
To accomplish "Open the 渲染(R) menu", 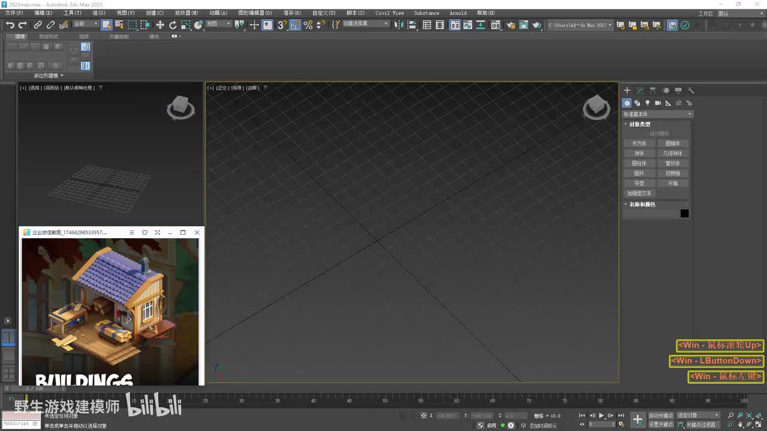I will (292, 13).
